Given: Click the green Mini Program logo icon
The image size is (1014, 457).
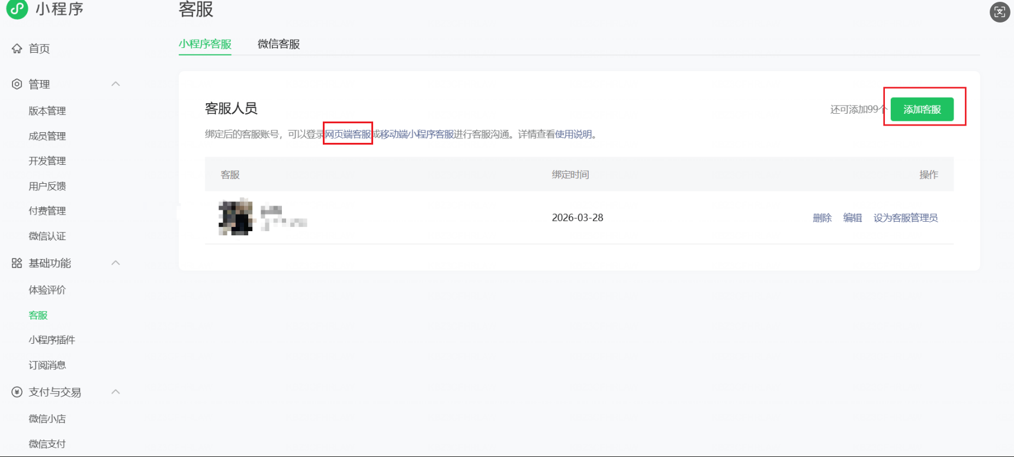Looking at the screenshot, I should tap(17, 9).
